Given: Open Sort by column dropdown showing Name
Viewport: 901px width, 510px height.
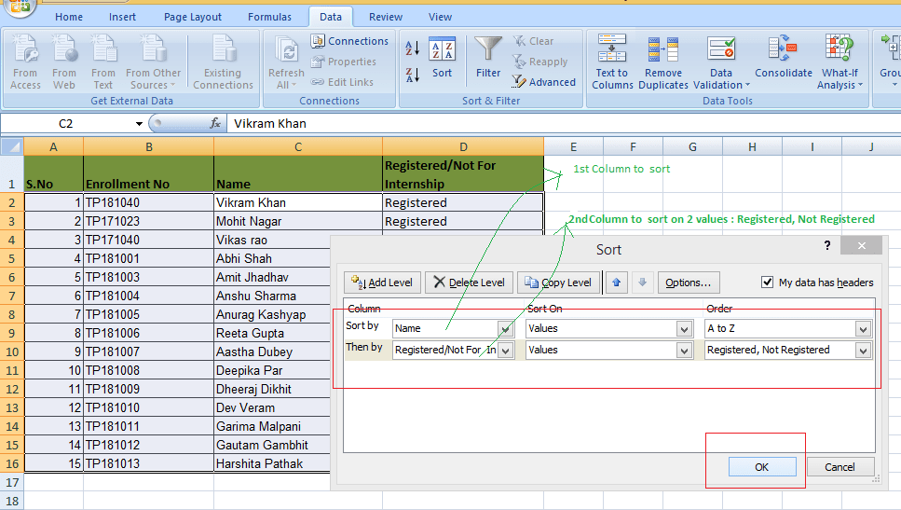Looking at the screenshot, I should click(x=506, y=329).
